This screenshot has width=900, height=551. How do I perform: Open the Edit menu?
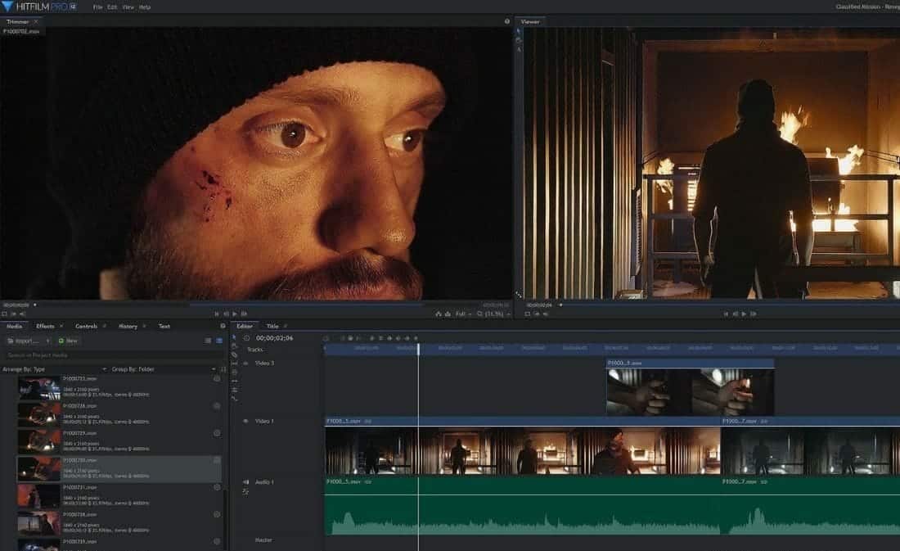tap(113, 7)
